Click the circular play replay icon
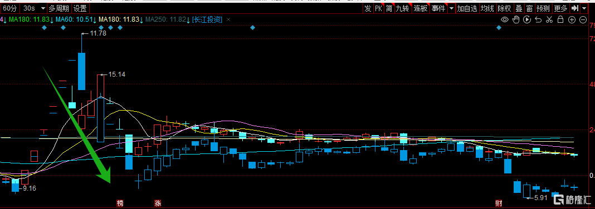The image size is (595, 209). click(527, 19)
